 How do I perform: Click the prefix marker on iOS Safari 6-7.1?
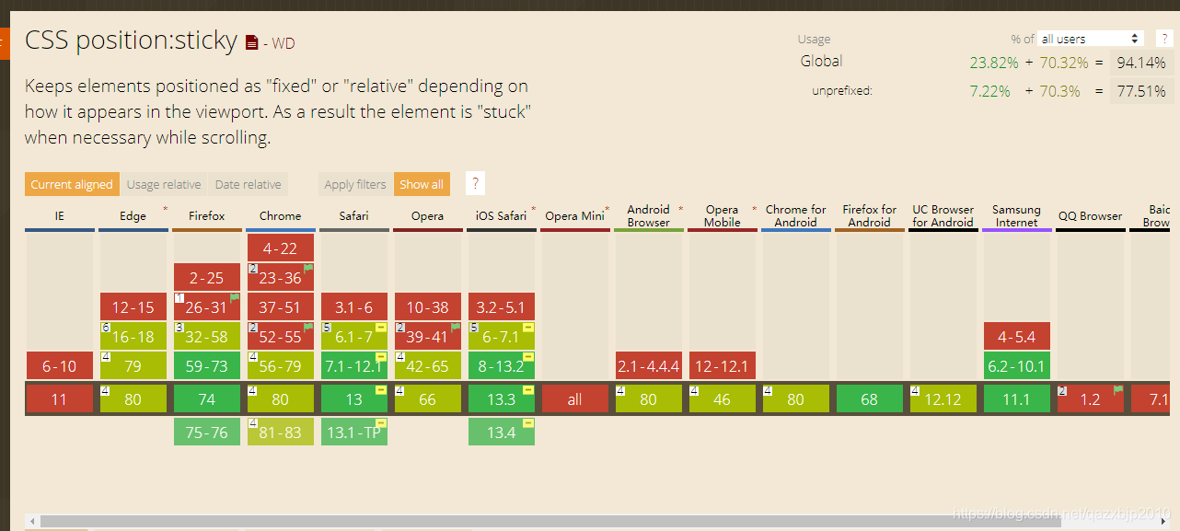click(528, 328)
